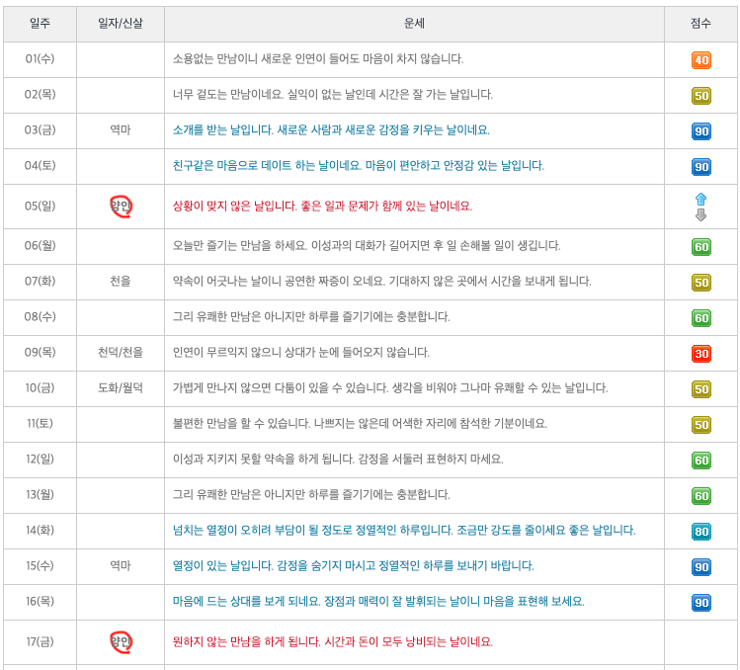Click the fortune text starting '오늘만 즐기는 만남을'
Viewport: 740px width, 670px height.
(367, 245)
